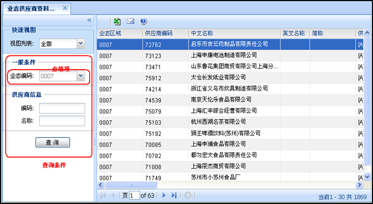Focus the supplier 名称 input field

tap(62, 121)
